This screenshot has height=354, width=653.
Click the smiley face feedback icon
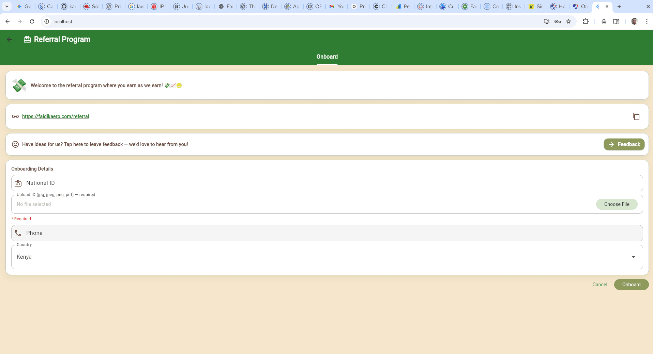coord(15,144)
